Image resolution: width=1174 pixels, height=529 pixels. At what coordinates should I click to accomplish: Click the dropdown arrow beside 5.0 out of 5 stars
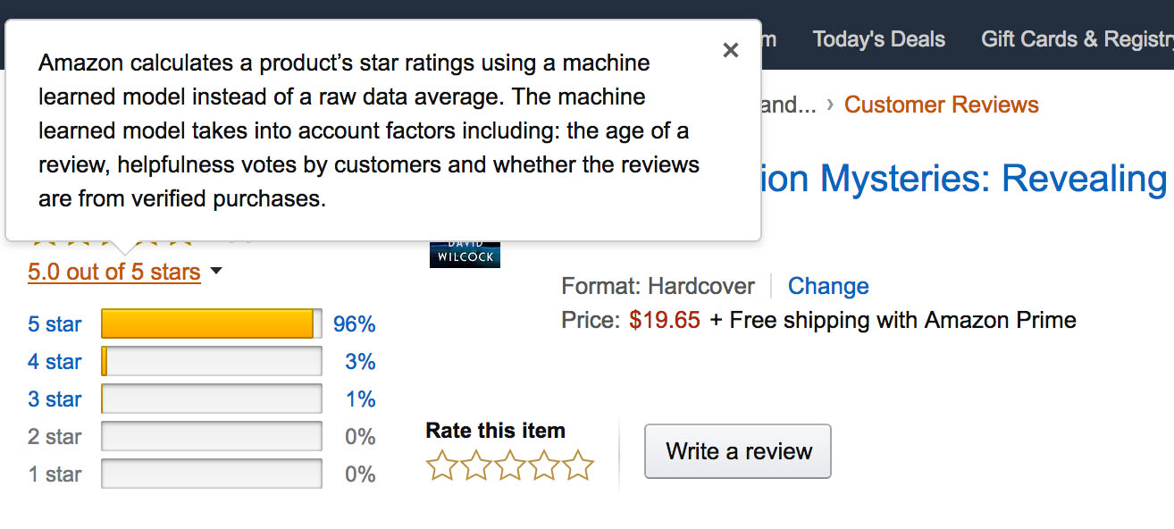click(215, 272)
